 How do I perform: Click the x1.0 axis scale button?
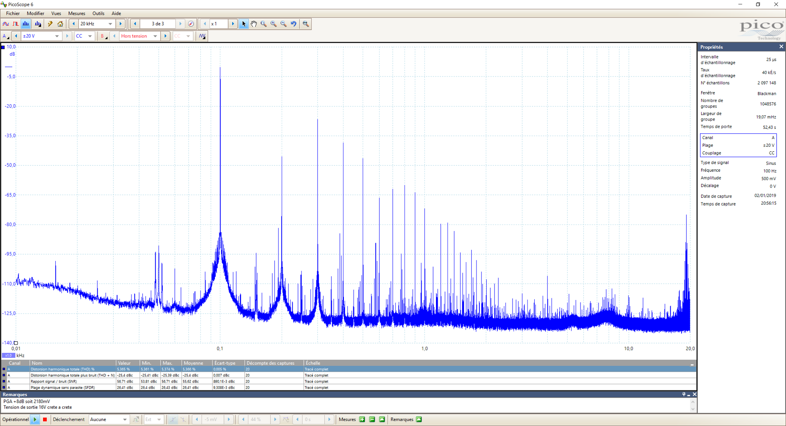tap(9, 356)
